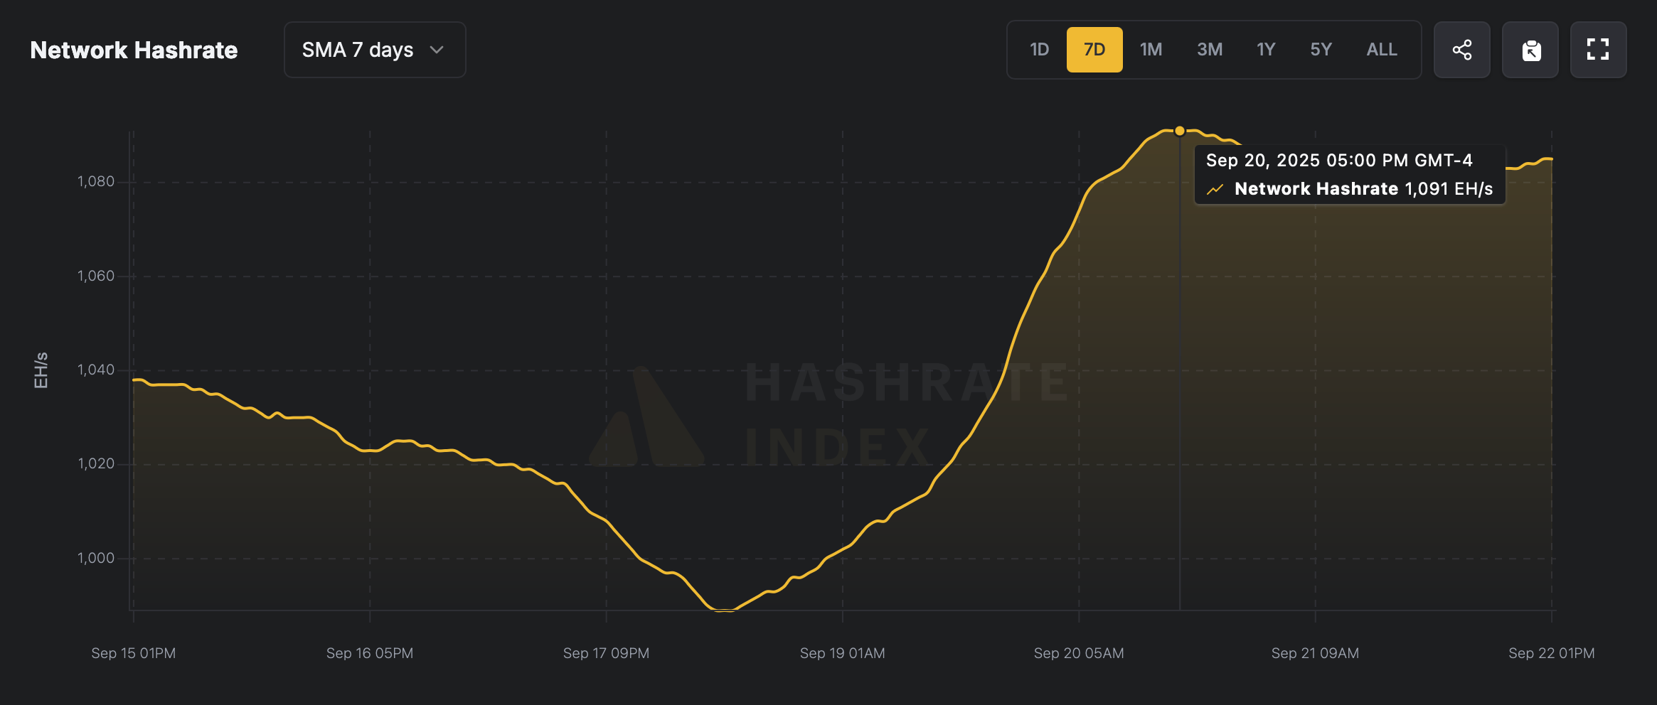Click the yellow line icon in the tooltip legend
1657x705 pixels.
tap(1218, 189)
